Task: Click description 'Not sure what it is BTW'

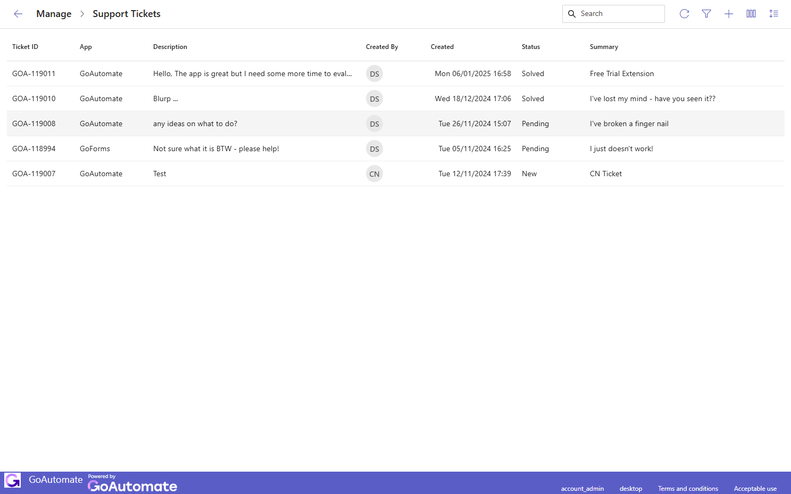Action: pos(216,149)
